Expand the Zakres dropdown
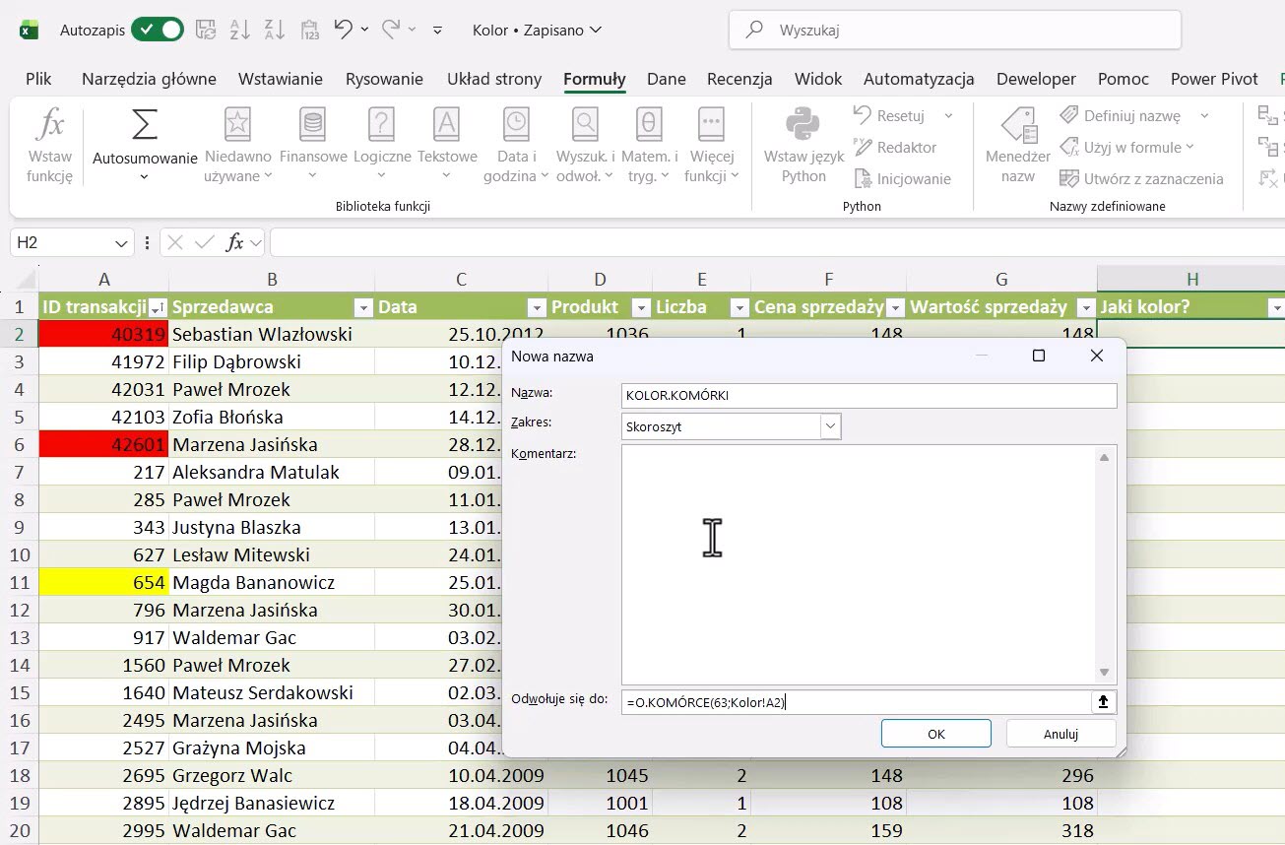Viewport: 1285px width, 845px height. coord(831,426)
